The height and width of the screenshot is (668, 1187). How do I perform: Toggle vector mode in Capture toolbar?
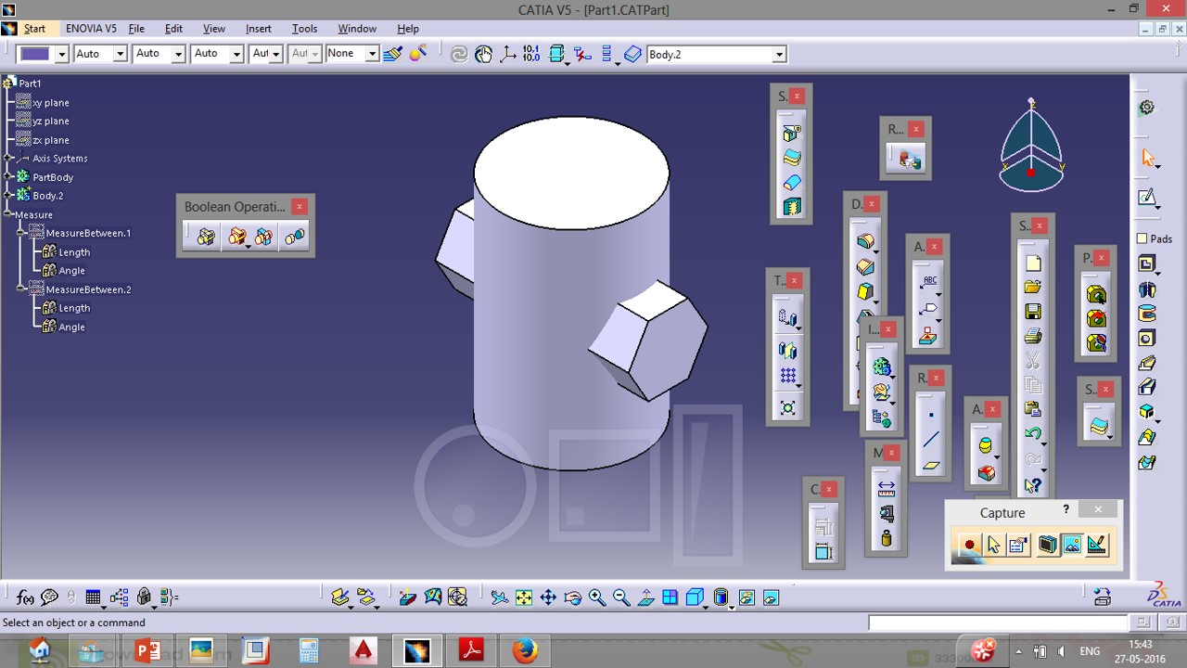point(1097,546)
